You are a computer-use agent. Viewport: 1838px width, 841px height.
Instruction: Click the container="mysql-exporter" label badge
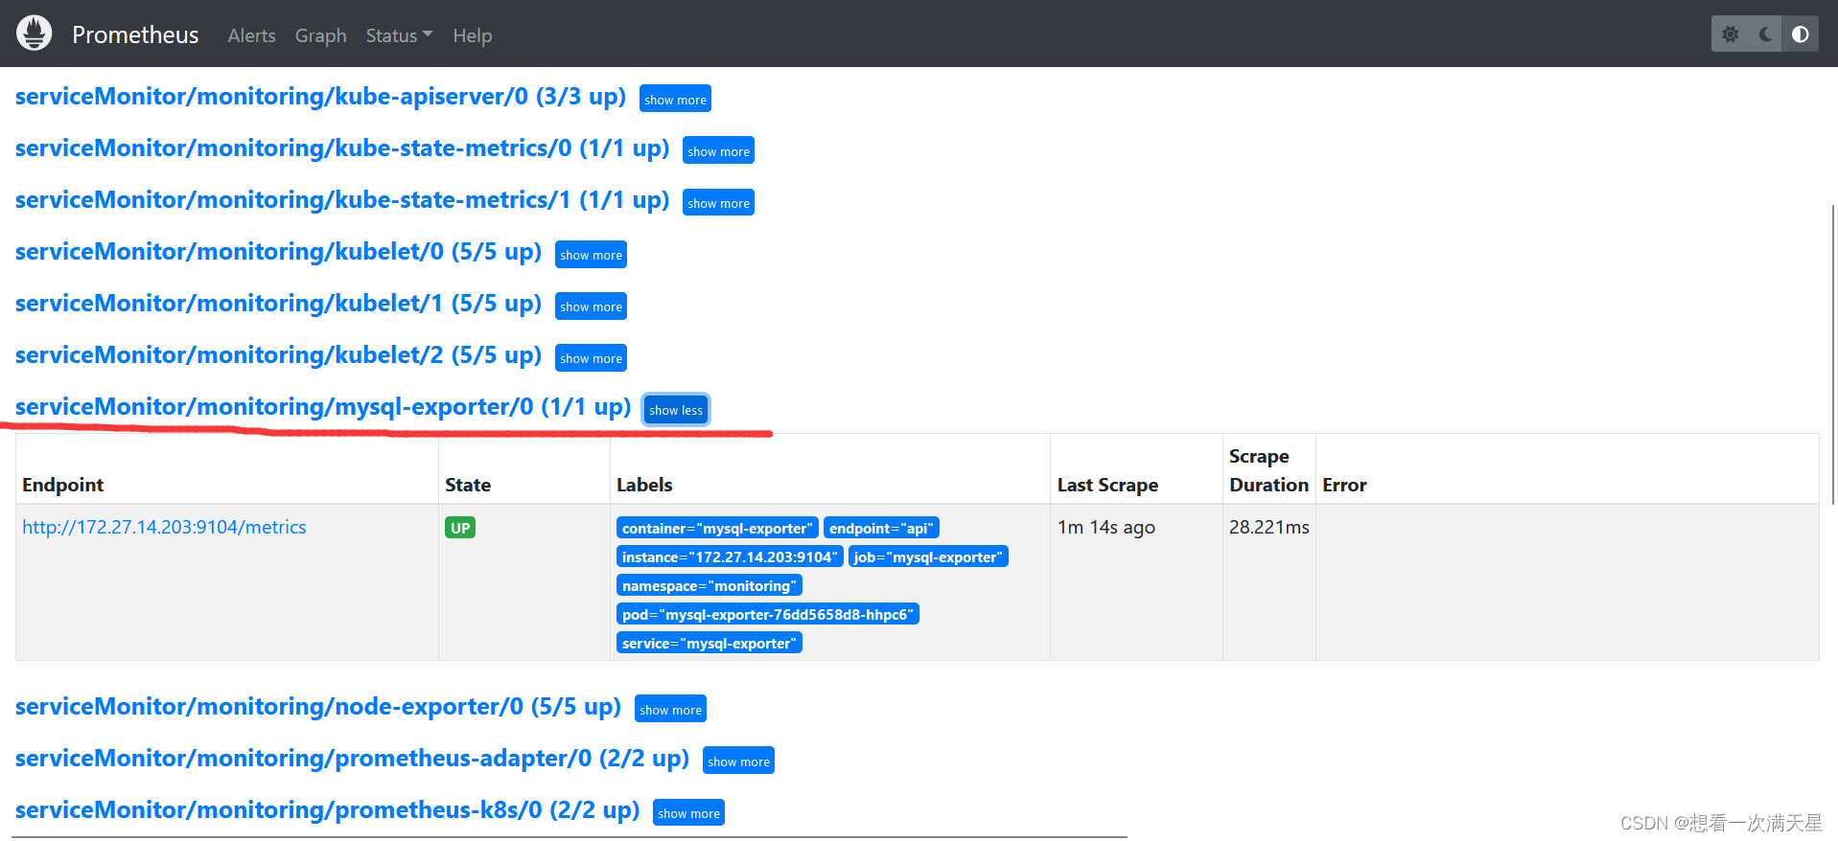click(717, 528)
